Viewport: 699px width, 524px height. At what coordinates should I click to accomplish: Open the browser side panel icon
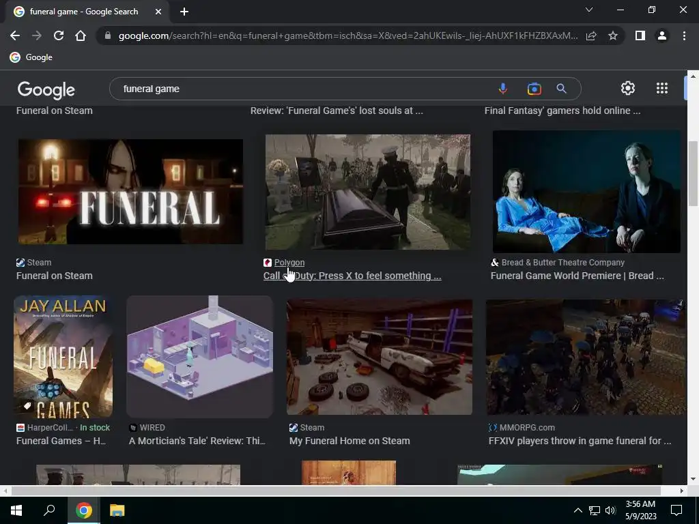click(x=640, y=35)
